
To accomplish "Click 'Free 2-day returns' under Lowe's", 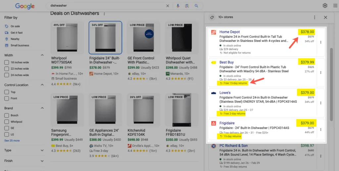I will tap(234, 114).
